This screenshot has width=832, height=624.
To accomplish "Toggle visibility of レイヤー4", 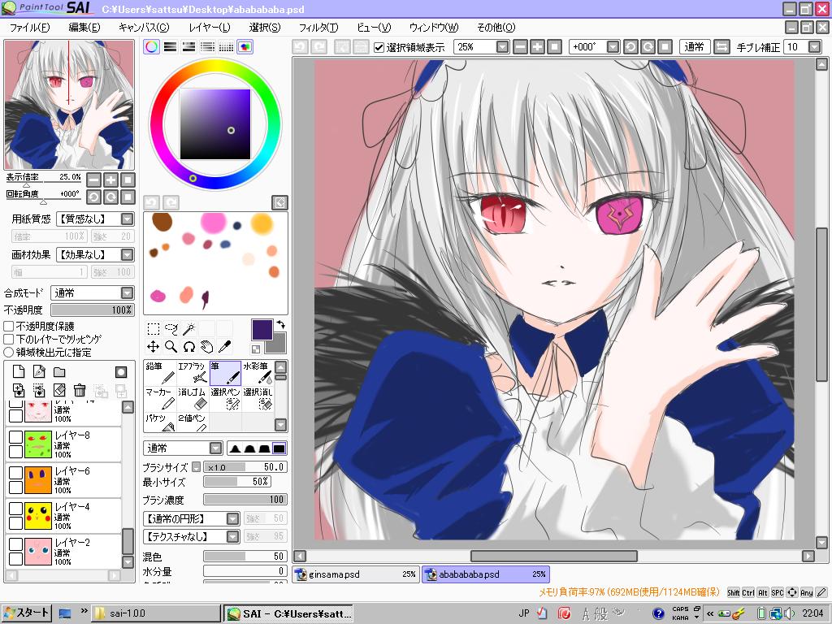I will point(16,509).
